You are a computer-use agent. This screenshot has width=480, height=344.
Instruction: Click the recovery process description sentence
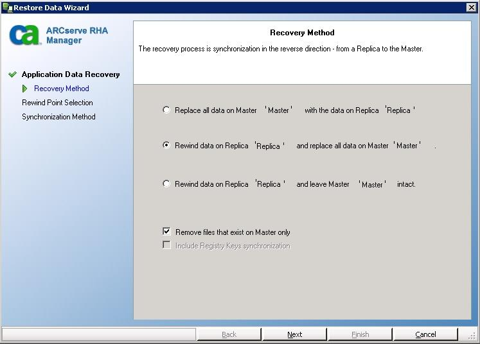[x=281, y=49]
